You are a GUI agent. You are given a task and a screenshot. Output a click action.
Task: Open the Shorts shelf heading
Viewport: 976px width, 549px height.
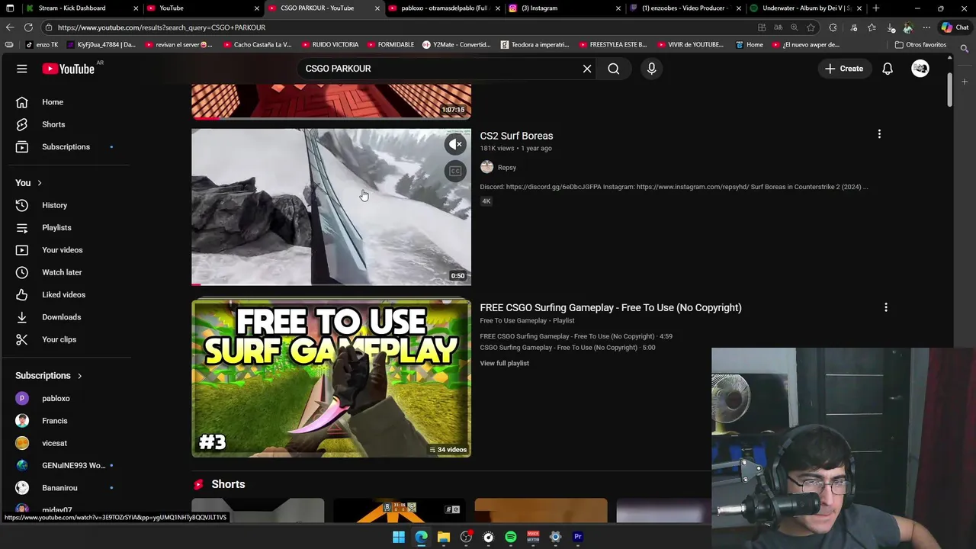coord(228,484)
